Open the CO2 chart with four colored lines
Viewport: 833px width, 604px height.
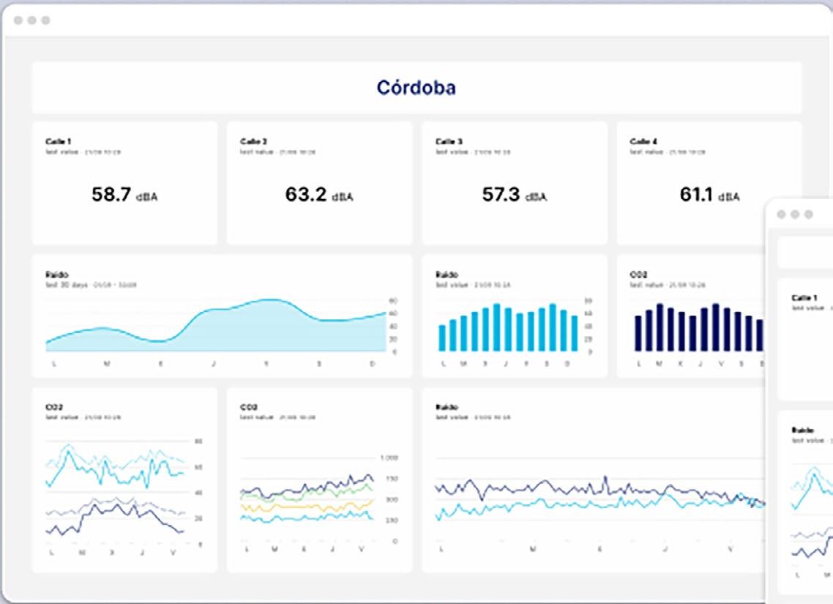(x=319, y=480)
